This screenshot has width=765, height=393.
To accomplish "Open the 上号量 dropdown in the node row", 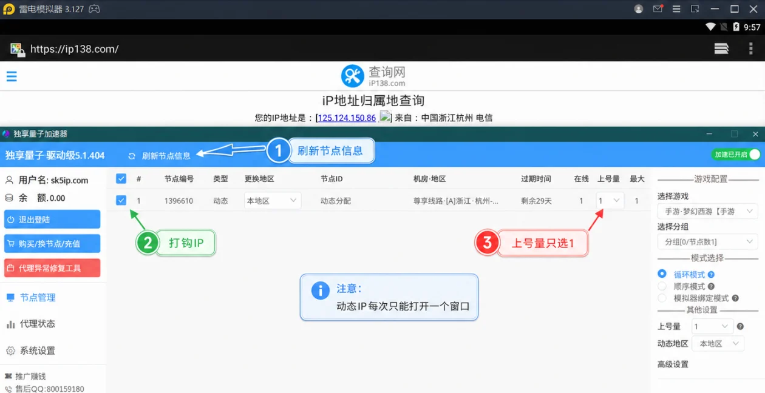I will click(x=610, y=201).
